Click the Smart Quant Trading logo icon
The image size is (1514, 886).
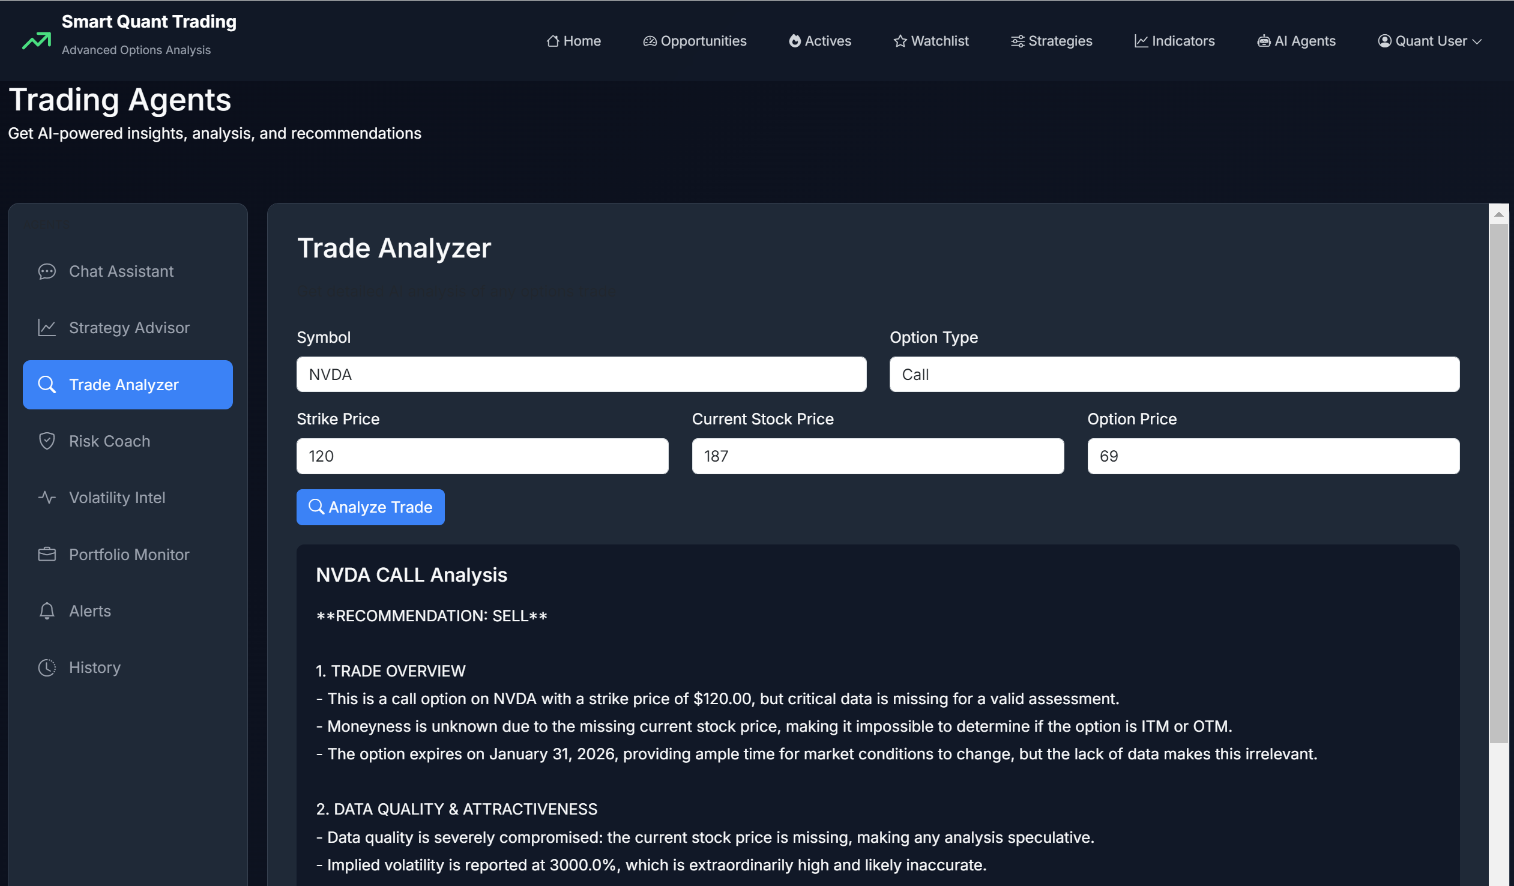point(35,39)
